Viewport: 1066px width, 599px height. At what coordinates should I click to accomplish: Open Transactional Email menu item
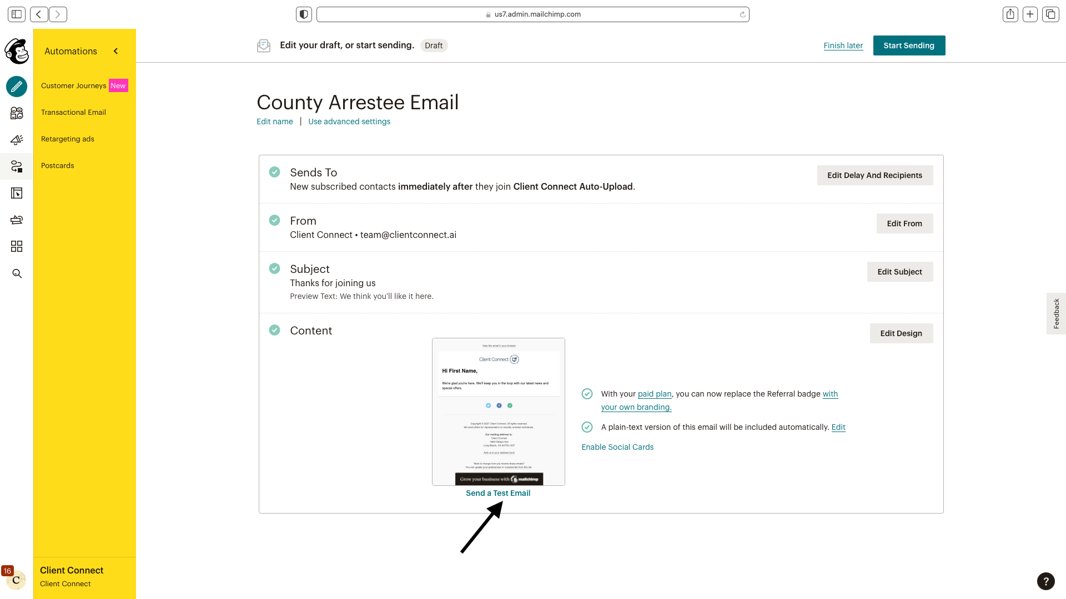click(x=73, y=112)
